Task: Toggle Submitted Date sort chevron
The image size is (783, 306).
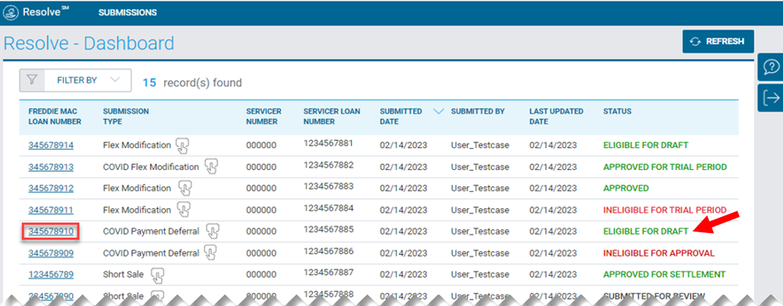Action: click(x=439, y=112)
